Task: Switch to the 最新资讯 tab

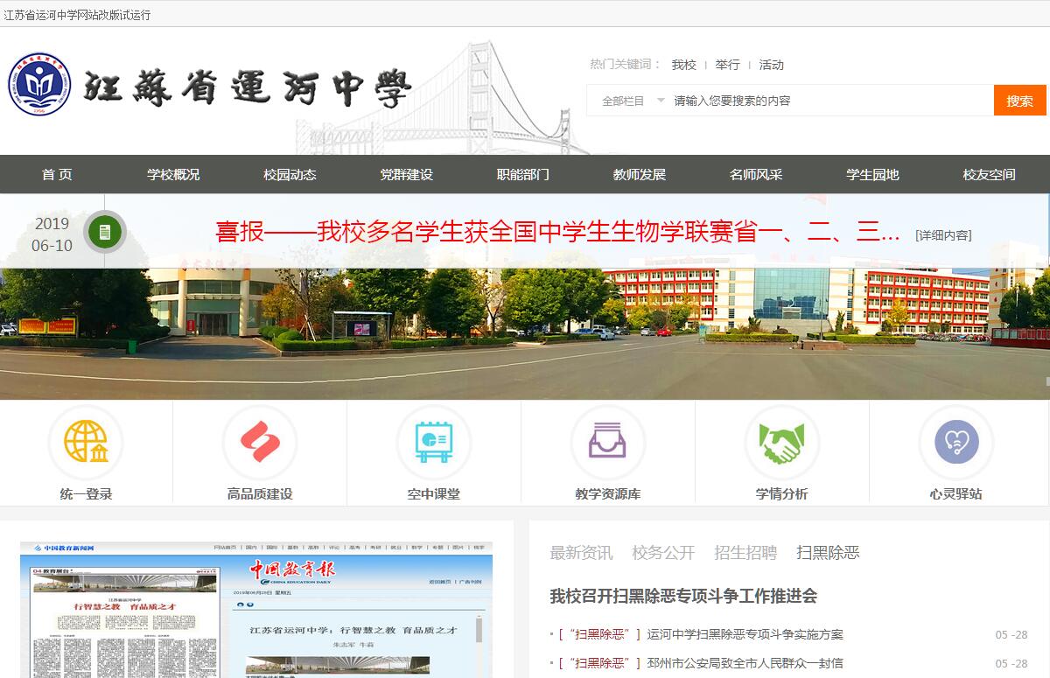Action: pyautogui.click(x=581, y=553)
